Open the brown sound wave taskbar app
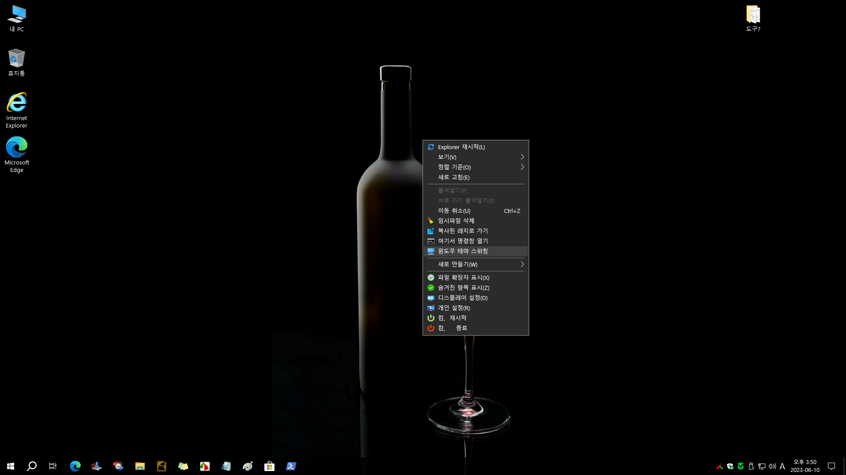Viewport: 846px width, 475px height. pos(162,466)
